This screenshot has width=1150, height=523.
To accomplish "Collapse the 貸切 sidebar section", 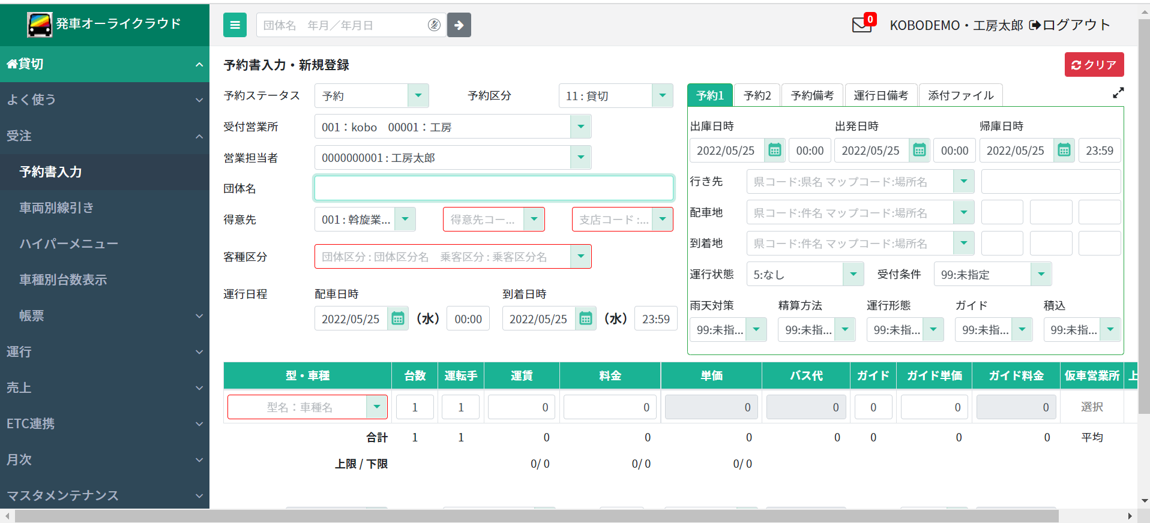I will pyautogui.click(x=104, y=64).
